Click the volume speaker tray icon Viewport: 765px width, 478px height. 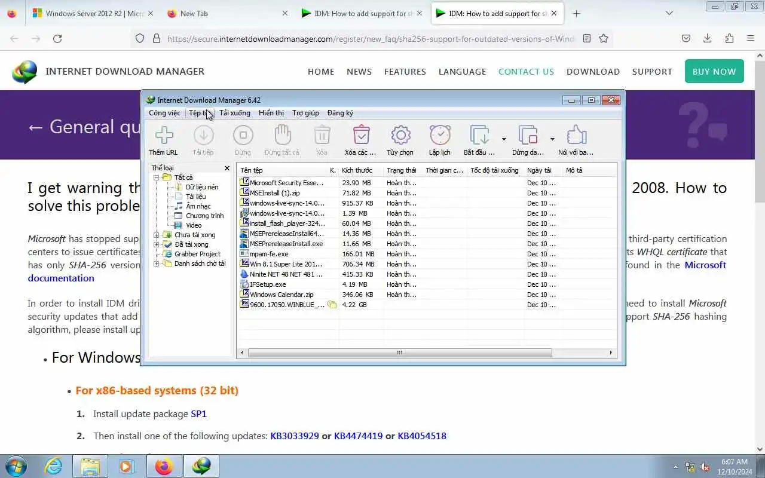click(x=705, y=467)
